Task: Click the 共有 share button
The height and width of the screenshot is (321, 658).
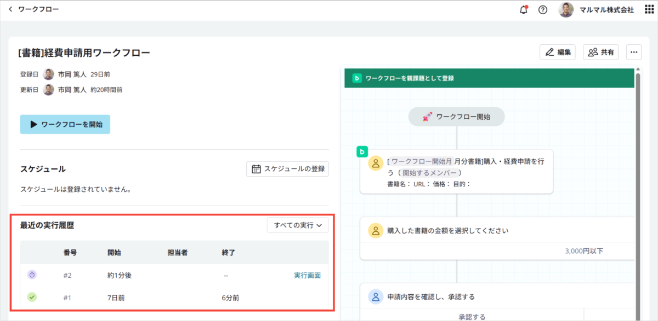Action: coord(600,52)
